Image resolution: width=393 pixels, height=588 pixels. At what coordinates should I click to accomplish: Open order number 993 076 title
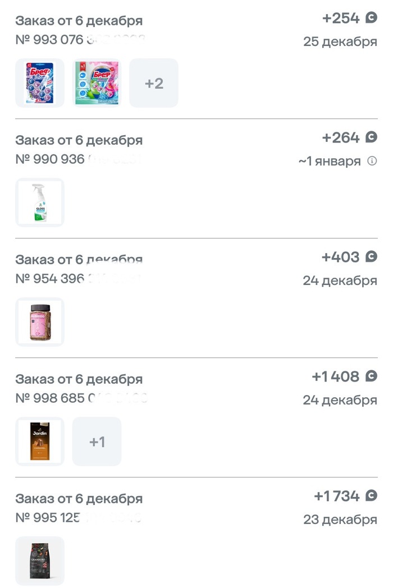pos(79,21)
